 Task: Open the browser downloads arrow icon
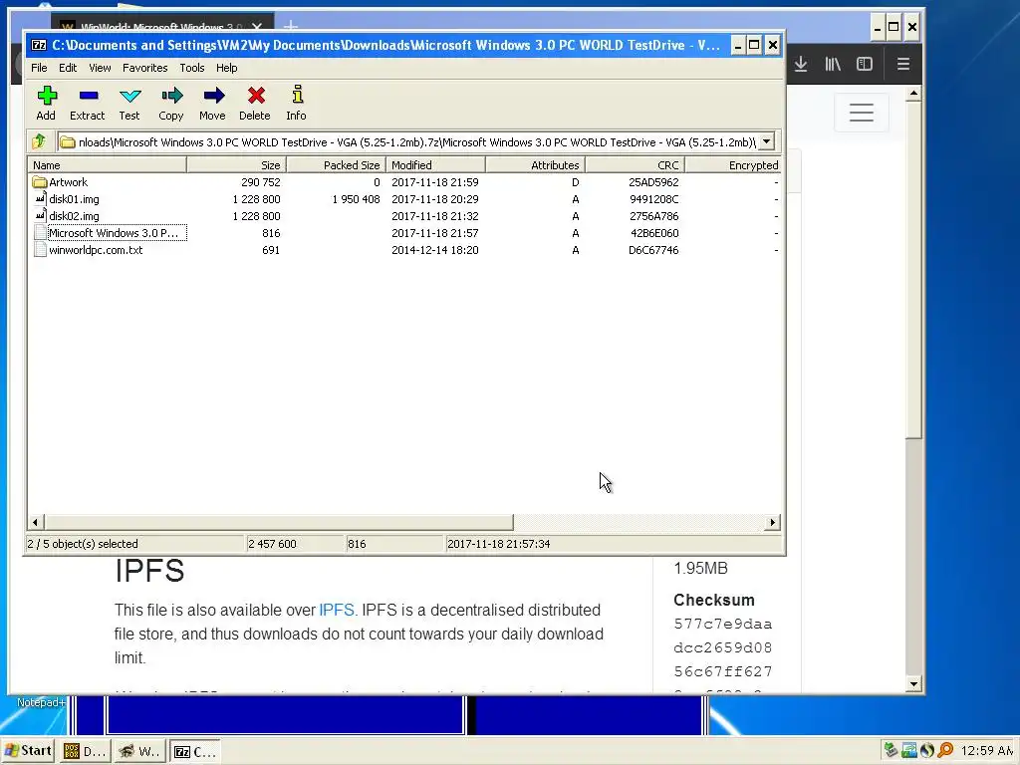click(801, 64)
